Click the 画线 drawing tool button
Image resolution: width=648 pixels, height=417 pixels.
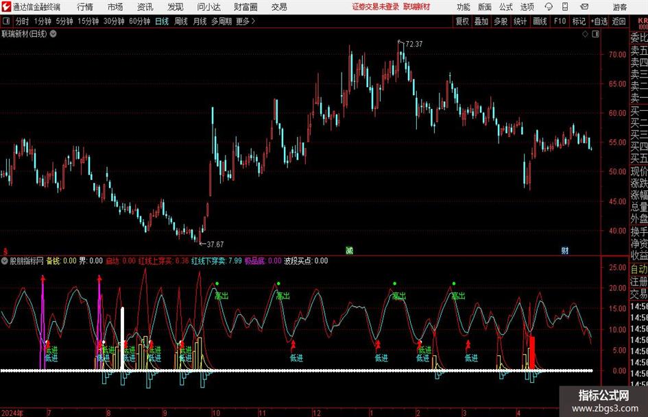coord(540,21)
